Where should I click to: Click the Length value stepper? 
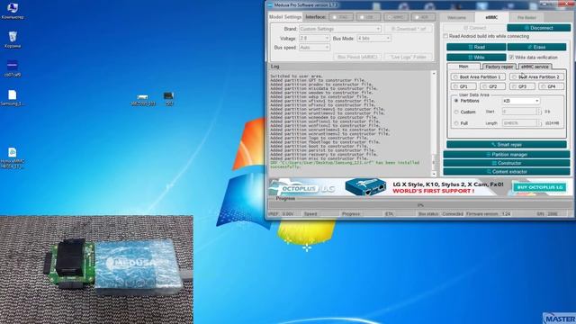click(539, 123)
